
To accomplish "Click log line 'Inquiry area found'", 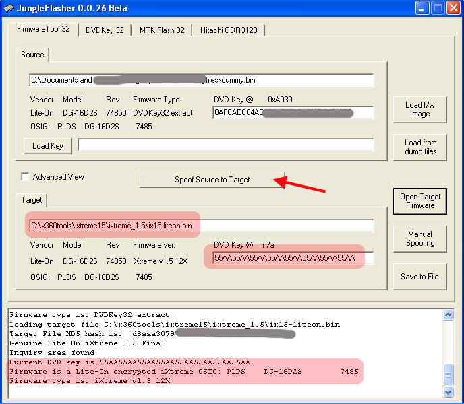I will pyautogui.click(x=52, y=353).
